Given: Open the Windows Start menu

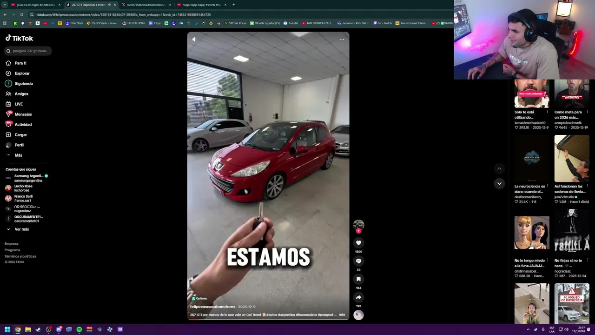Looking at the screenshot, I should [x=7, y=329].
